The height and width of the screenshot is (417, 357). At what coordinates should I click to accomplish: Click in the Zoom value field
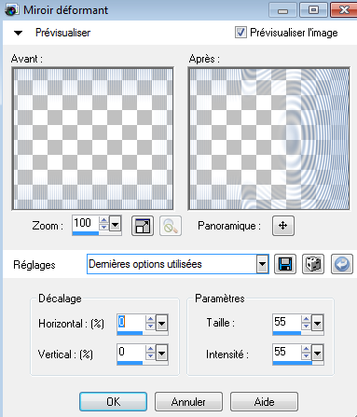point(86,223)
